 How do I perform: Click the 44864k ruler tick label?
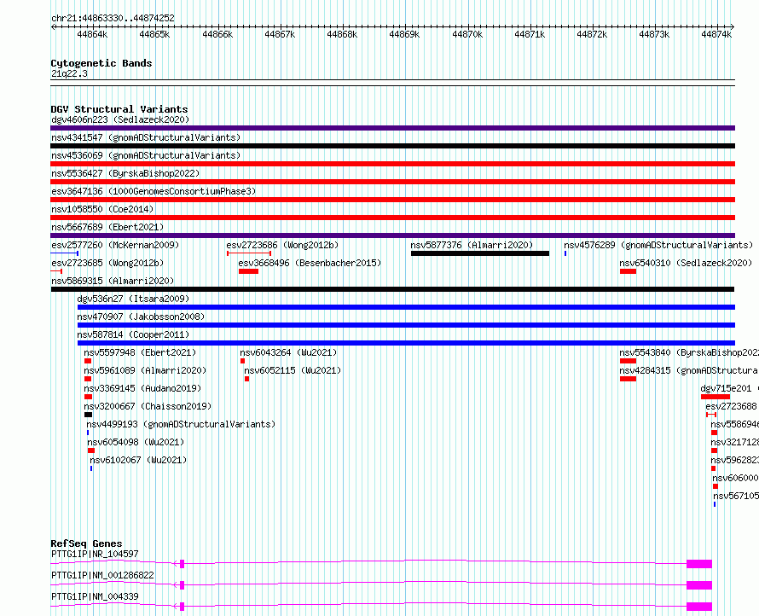(x=92, y=34)
